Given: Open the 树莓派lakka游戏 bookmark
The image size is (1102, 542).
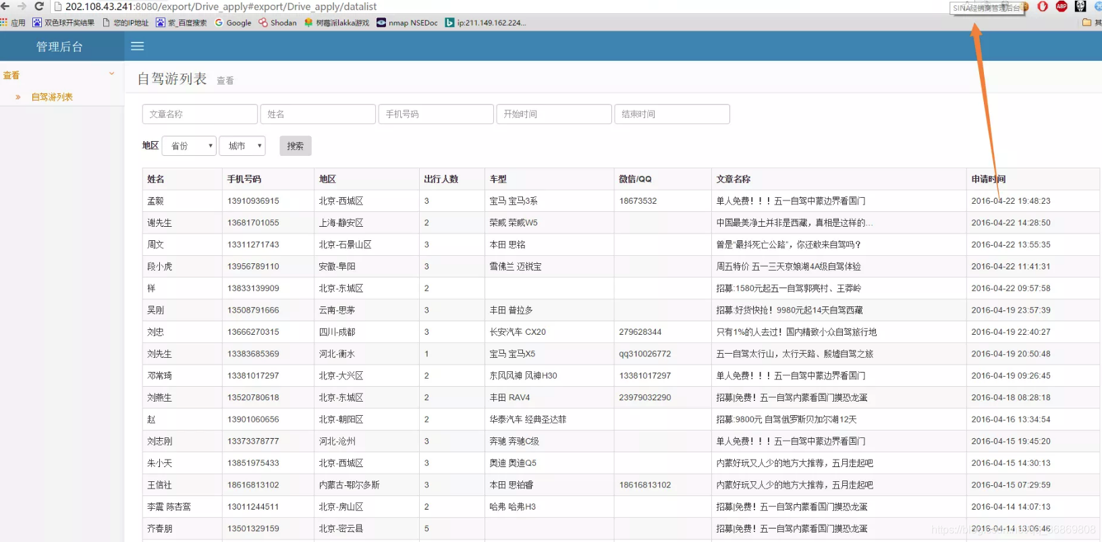Looking at the screenshot, I should [x=337, y=23].
